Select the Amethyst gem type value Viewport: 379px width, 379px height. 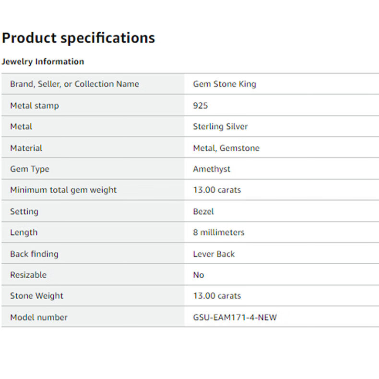coord(212,169)
